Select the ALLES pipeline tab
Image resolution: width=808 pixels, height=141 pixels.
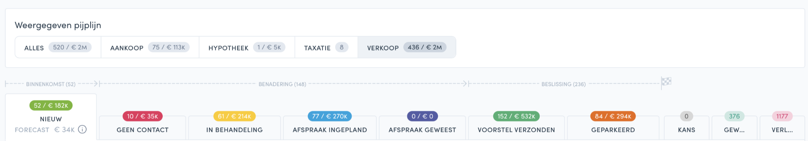58,47
